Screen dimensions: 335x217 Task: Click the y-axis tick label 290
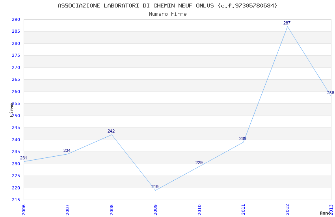click(16, 19)
